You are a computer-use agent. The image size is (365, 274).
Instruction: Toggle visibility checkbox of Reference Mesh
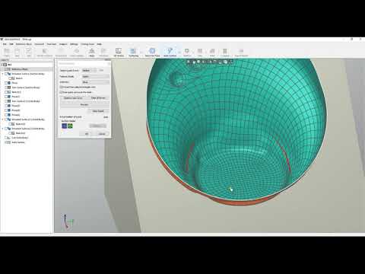(x=6, y=69)
